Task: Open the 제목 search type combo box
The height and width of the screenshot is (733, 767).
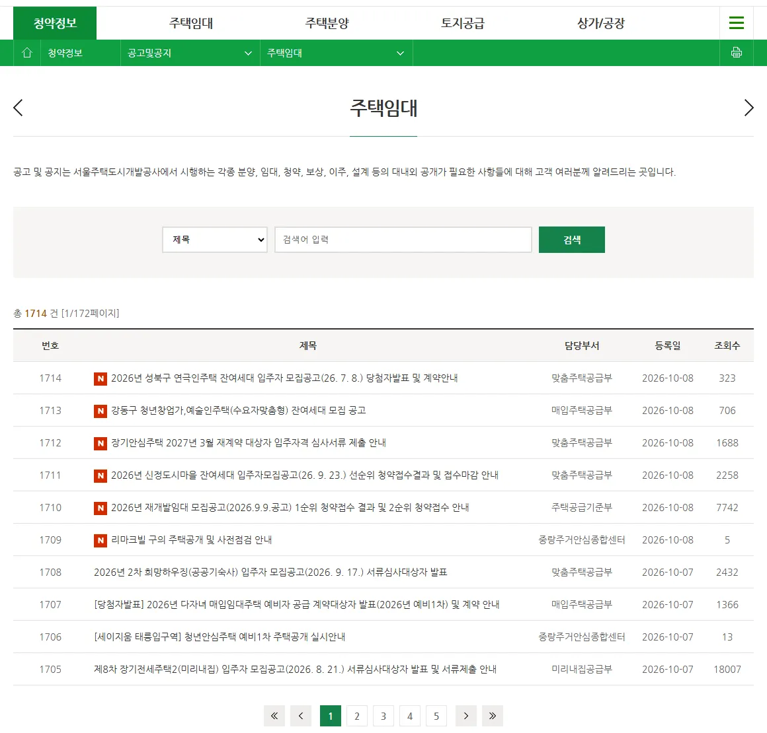Action: click(215, 240)
